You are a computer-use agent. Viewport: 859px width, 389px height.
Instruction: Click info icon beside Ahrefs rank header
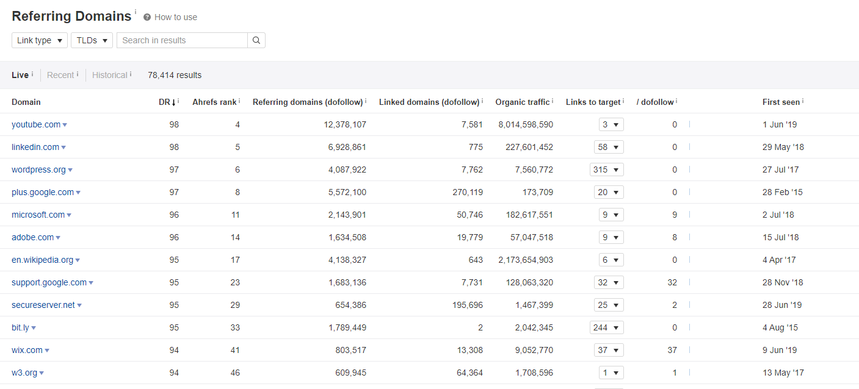point(239,101)
